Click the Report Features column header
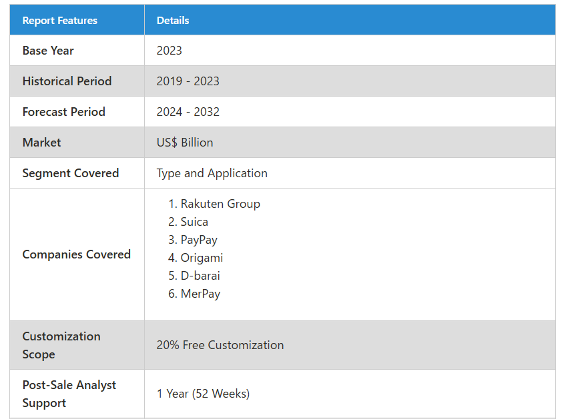This screenshot has height=419, width=564. point(59,21)
